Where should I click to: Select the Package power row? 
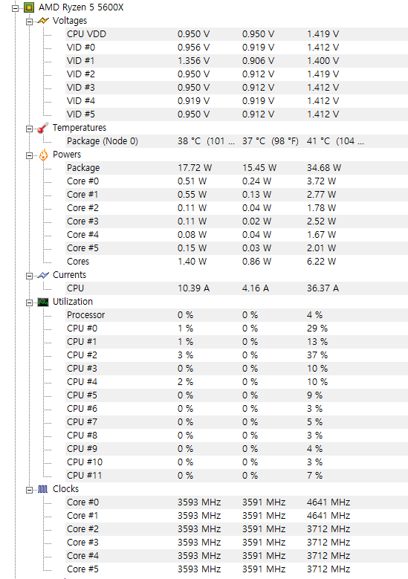(x=236, y=168)
